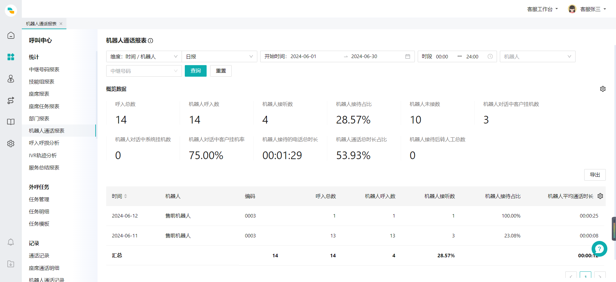
Task: Open 部门报表 in sidebar
Action: [x=39, y=119]
